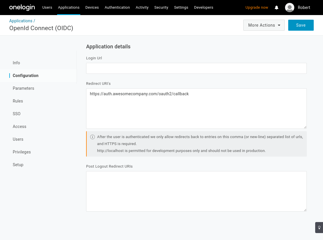Click the Save button
Image resolution: width=323 pixels, height=240 pixels.
click(301, 25)
